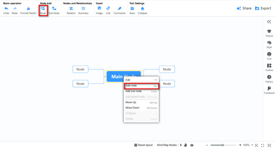Image resolution: width=275 pixels, height=148 pixels.
Task: Click the Collapse tool in toolbar
Action: (x=142, y=9)
